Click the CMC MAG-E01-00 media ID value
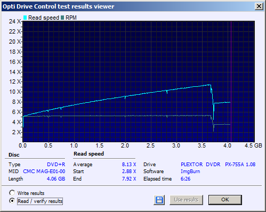The height and width of the screenshot is (212, 266). (x=44, y=172)
